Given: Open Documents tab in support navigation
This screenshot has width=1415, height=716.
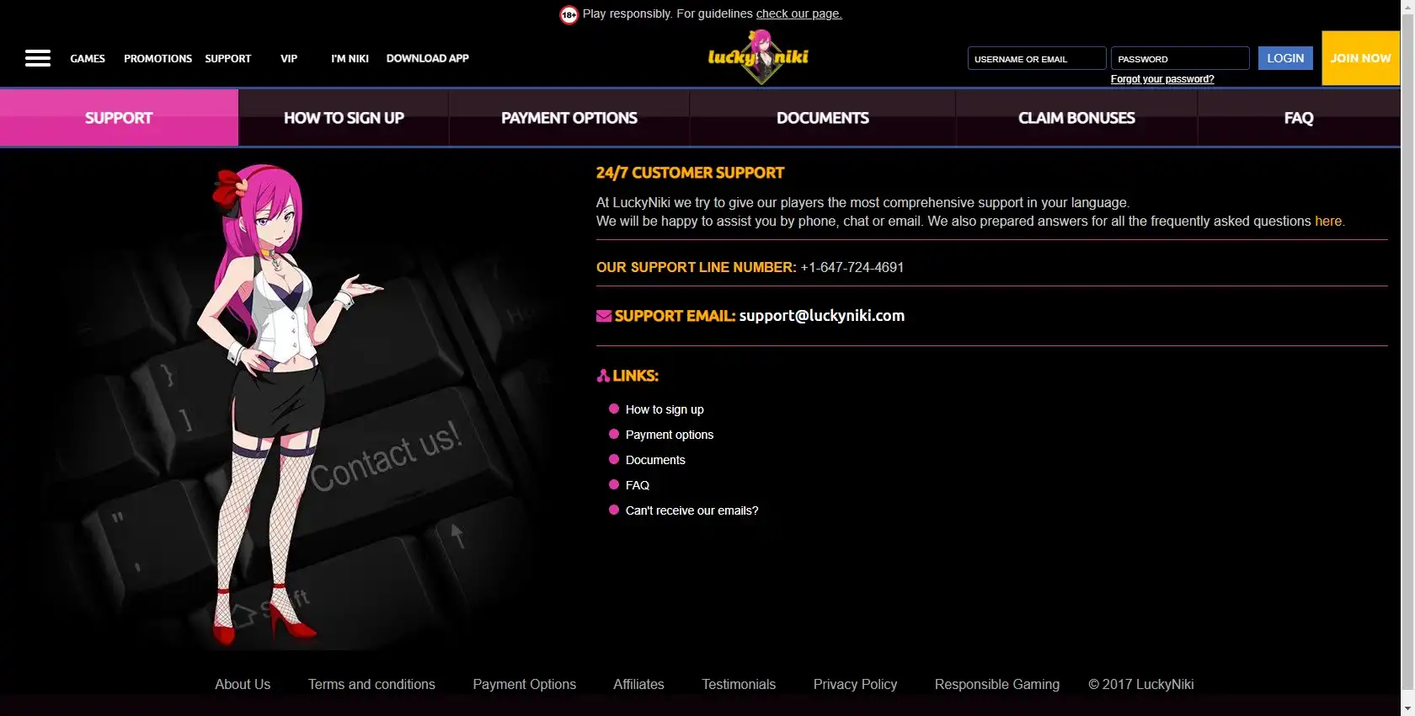Looking at the screenshot, I should (x=823, y=118).
